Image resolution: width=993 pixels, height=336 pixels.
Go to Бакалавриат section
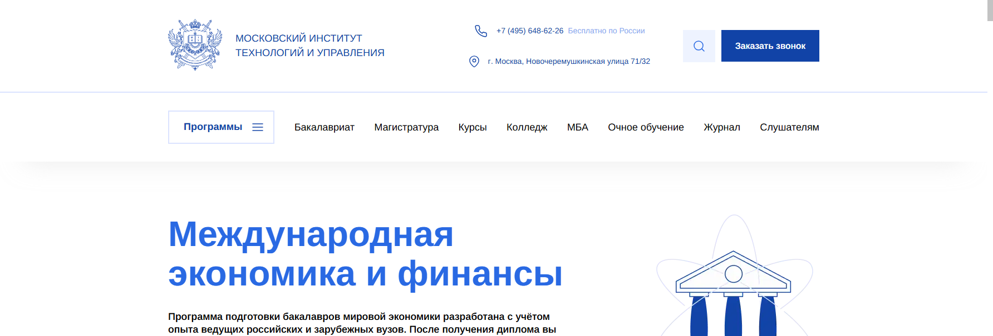click(x=325, y=127)
